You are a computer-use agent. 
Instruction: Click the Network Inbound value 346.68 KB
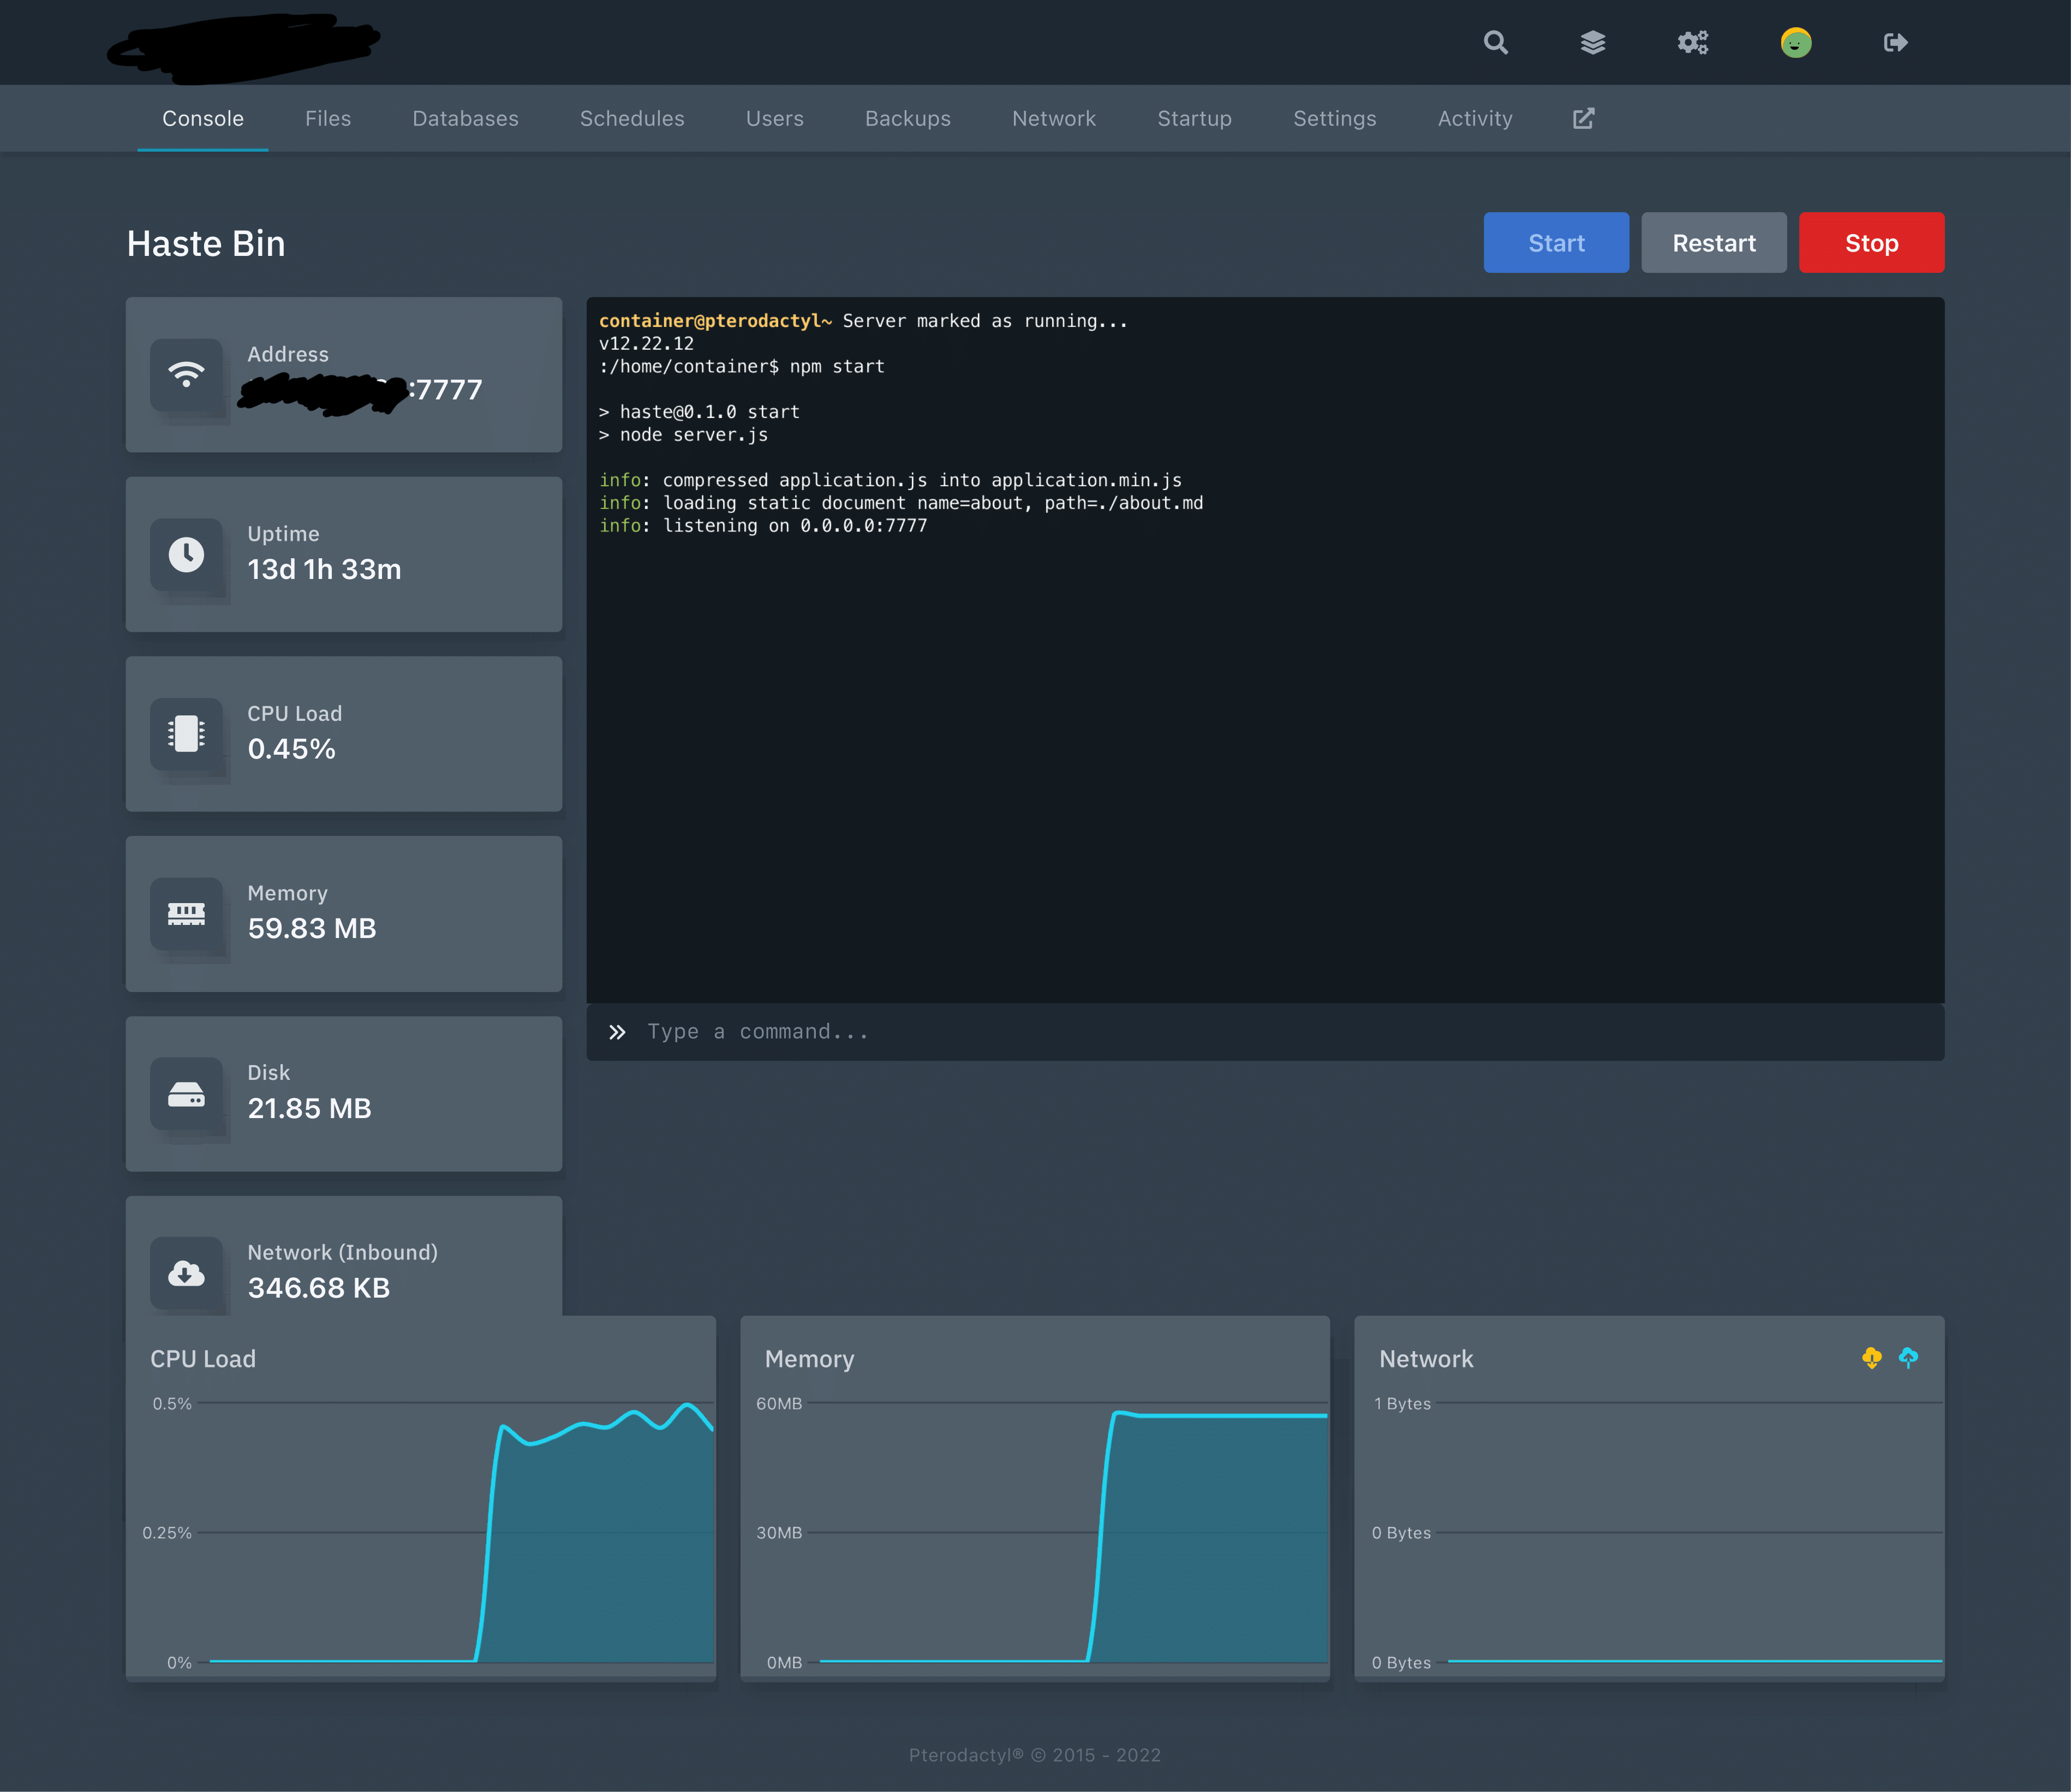click(x=319, y=1288)
